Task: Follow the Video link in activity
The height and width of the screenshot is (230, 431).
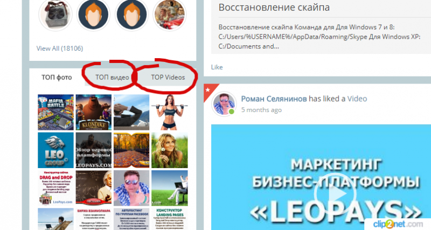Action: [x=357, y=99]
